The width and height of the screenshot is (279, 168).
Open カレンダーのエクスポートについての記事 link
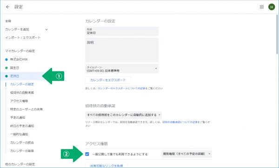pos(121,89)
